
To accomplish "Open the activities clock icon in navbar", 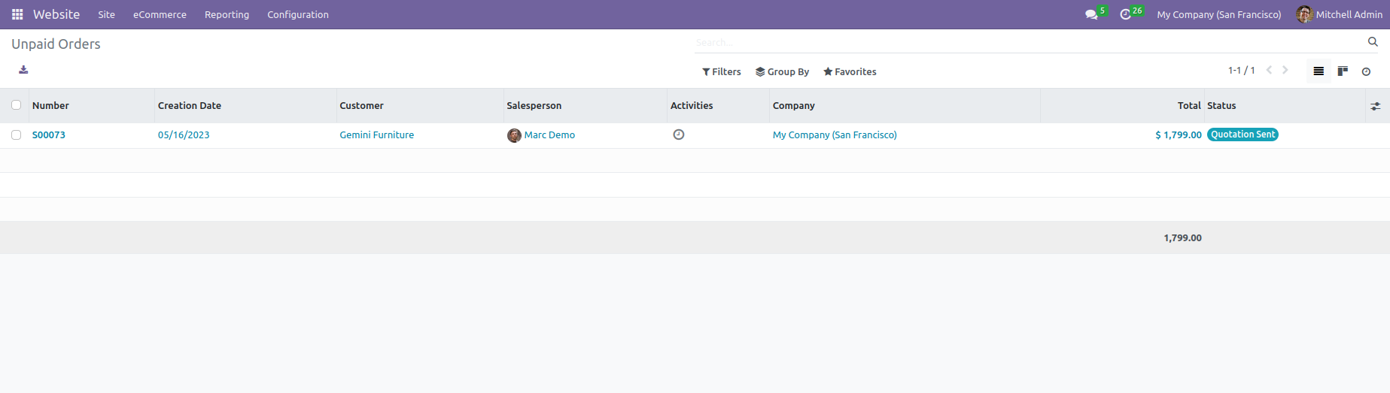I will pos(1126,14).
